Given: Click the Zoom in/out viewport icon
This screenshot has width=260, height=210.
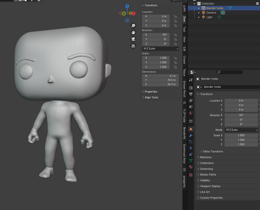Looking at the screenshot, I should [x=133, y=26].
